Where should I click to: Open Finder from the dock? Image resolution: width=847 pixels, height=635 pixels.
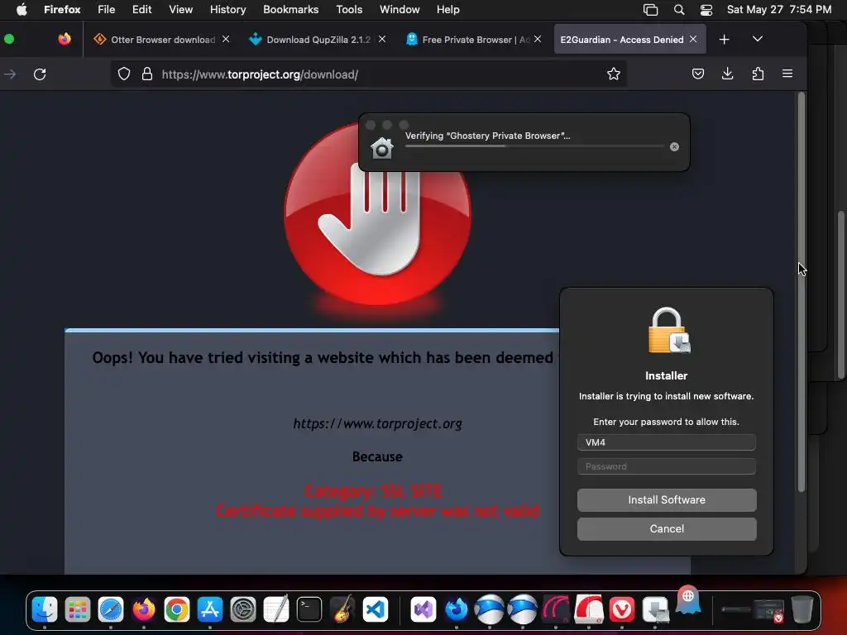click(x=45, y=609)
